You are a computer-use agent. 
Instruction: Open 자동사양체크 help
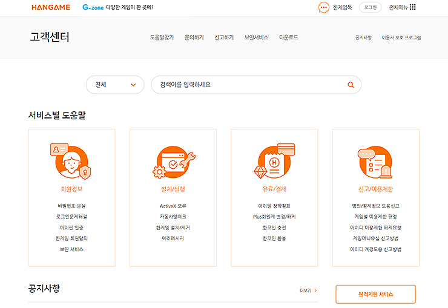tap(173, 217)
